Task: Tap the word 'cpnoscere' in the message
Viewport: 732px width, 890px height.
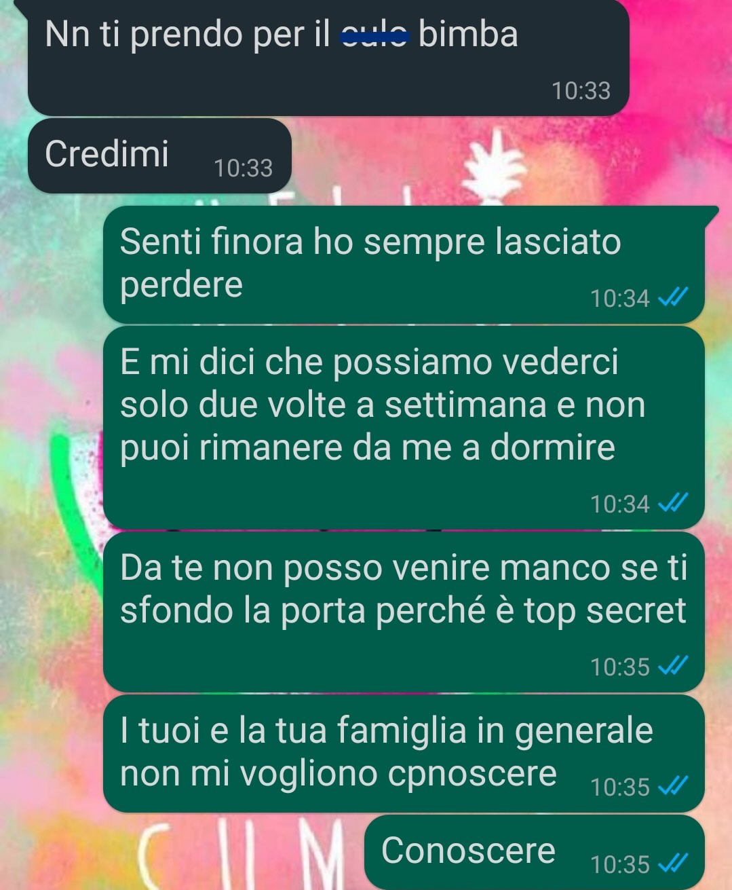Action: (x=472, y=775)
